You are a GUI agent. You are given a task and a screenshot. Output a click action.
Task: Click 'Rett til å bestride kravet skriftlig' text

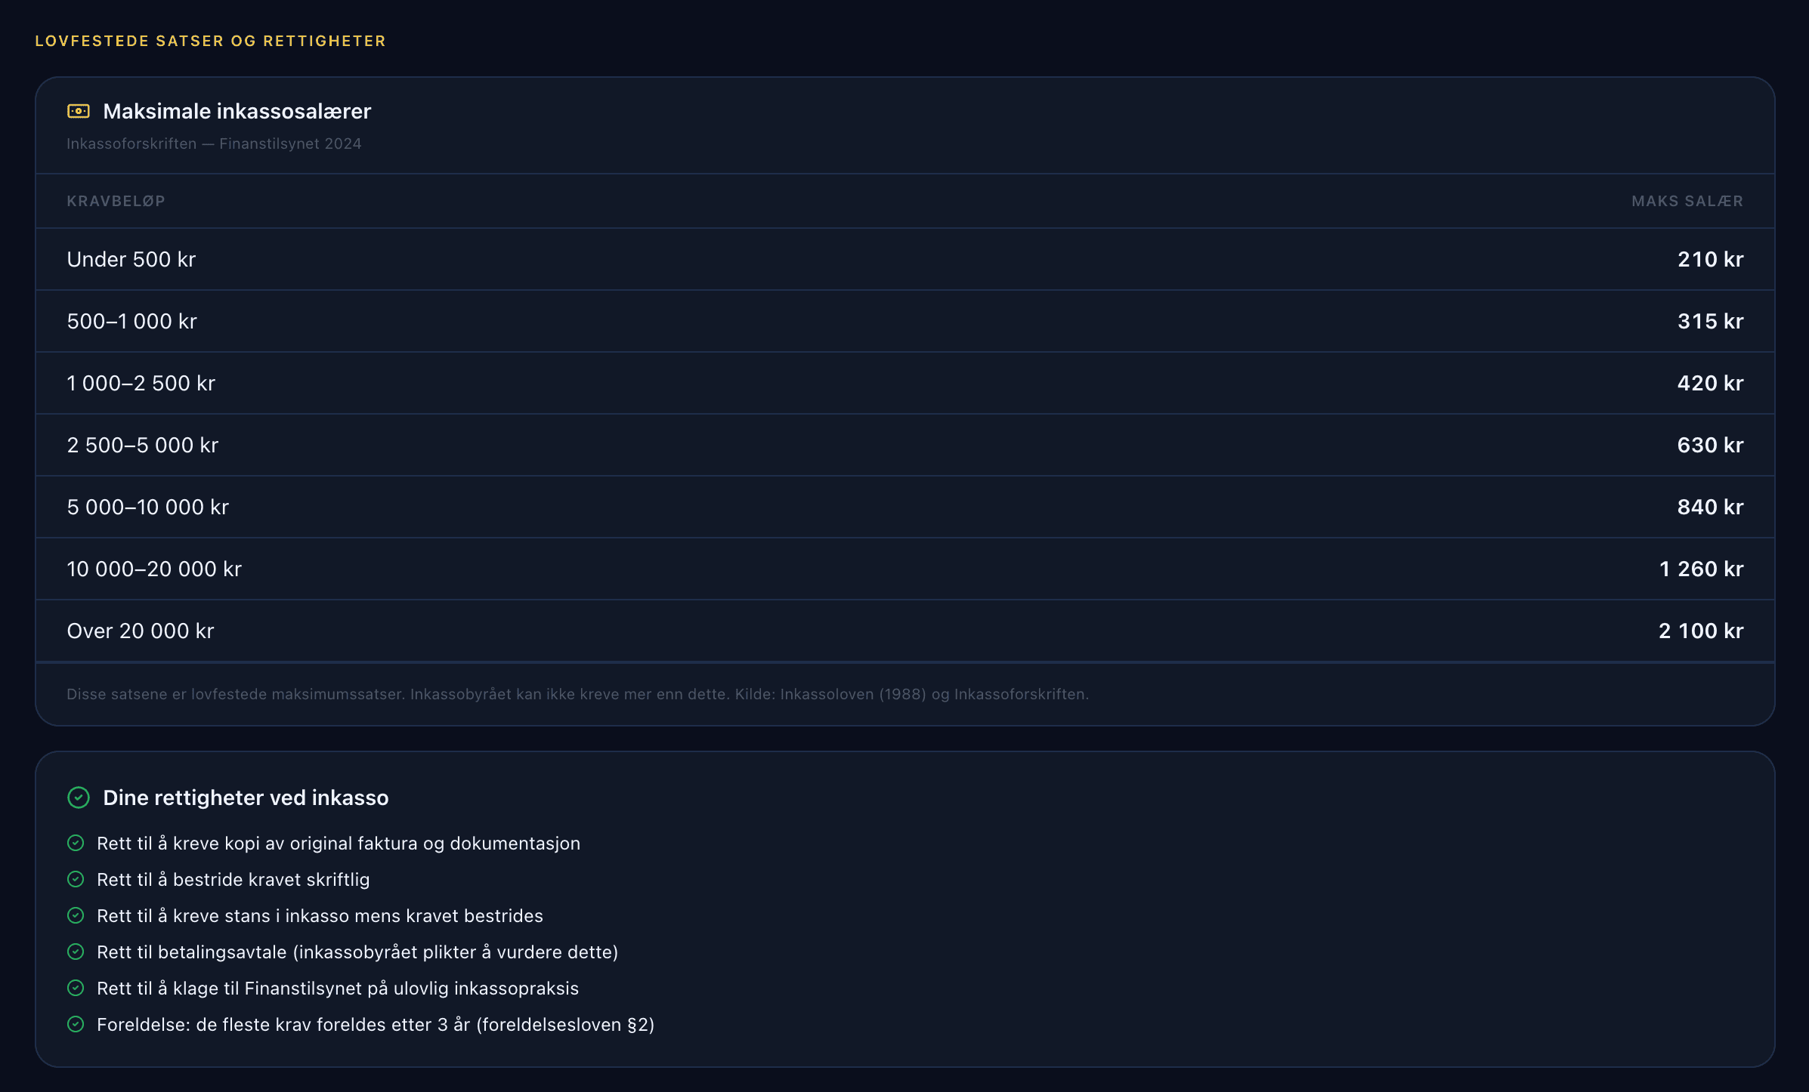point(233,880)
